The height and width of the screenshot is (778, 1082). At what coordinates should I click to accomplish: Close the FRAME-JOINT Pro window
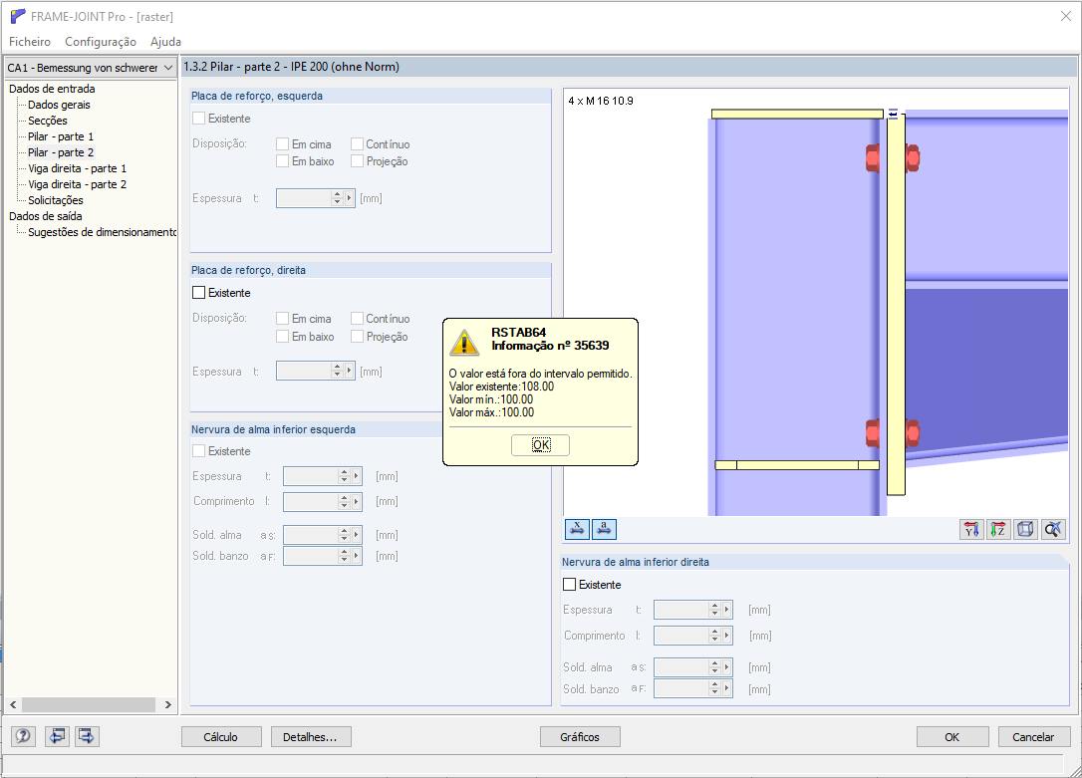(x=1065, y=16)
